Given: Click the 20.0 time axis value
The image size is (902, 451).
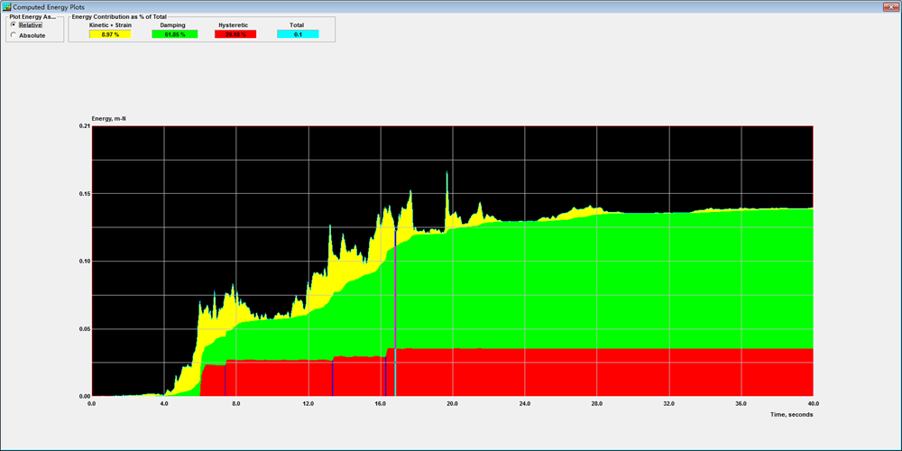Looking at the screenshot, I should point(452,404).
